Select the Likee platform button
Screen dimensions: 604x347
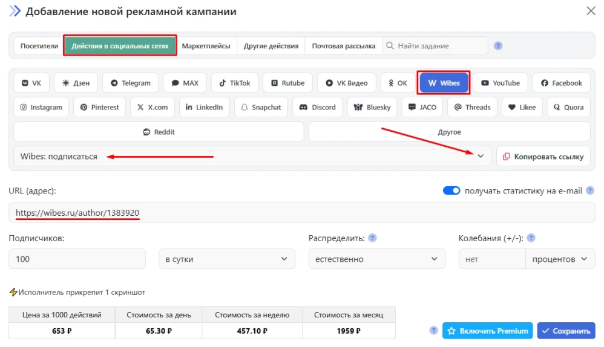point(522,107)
